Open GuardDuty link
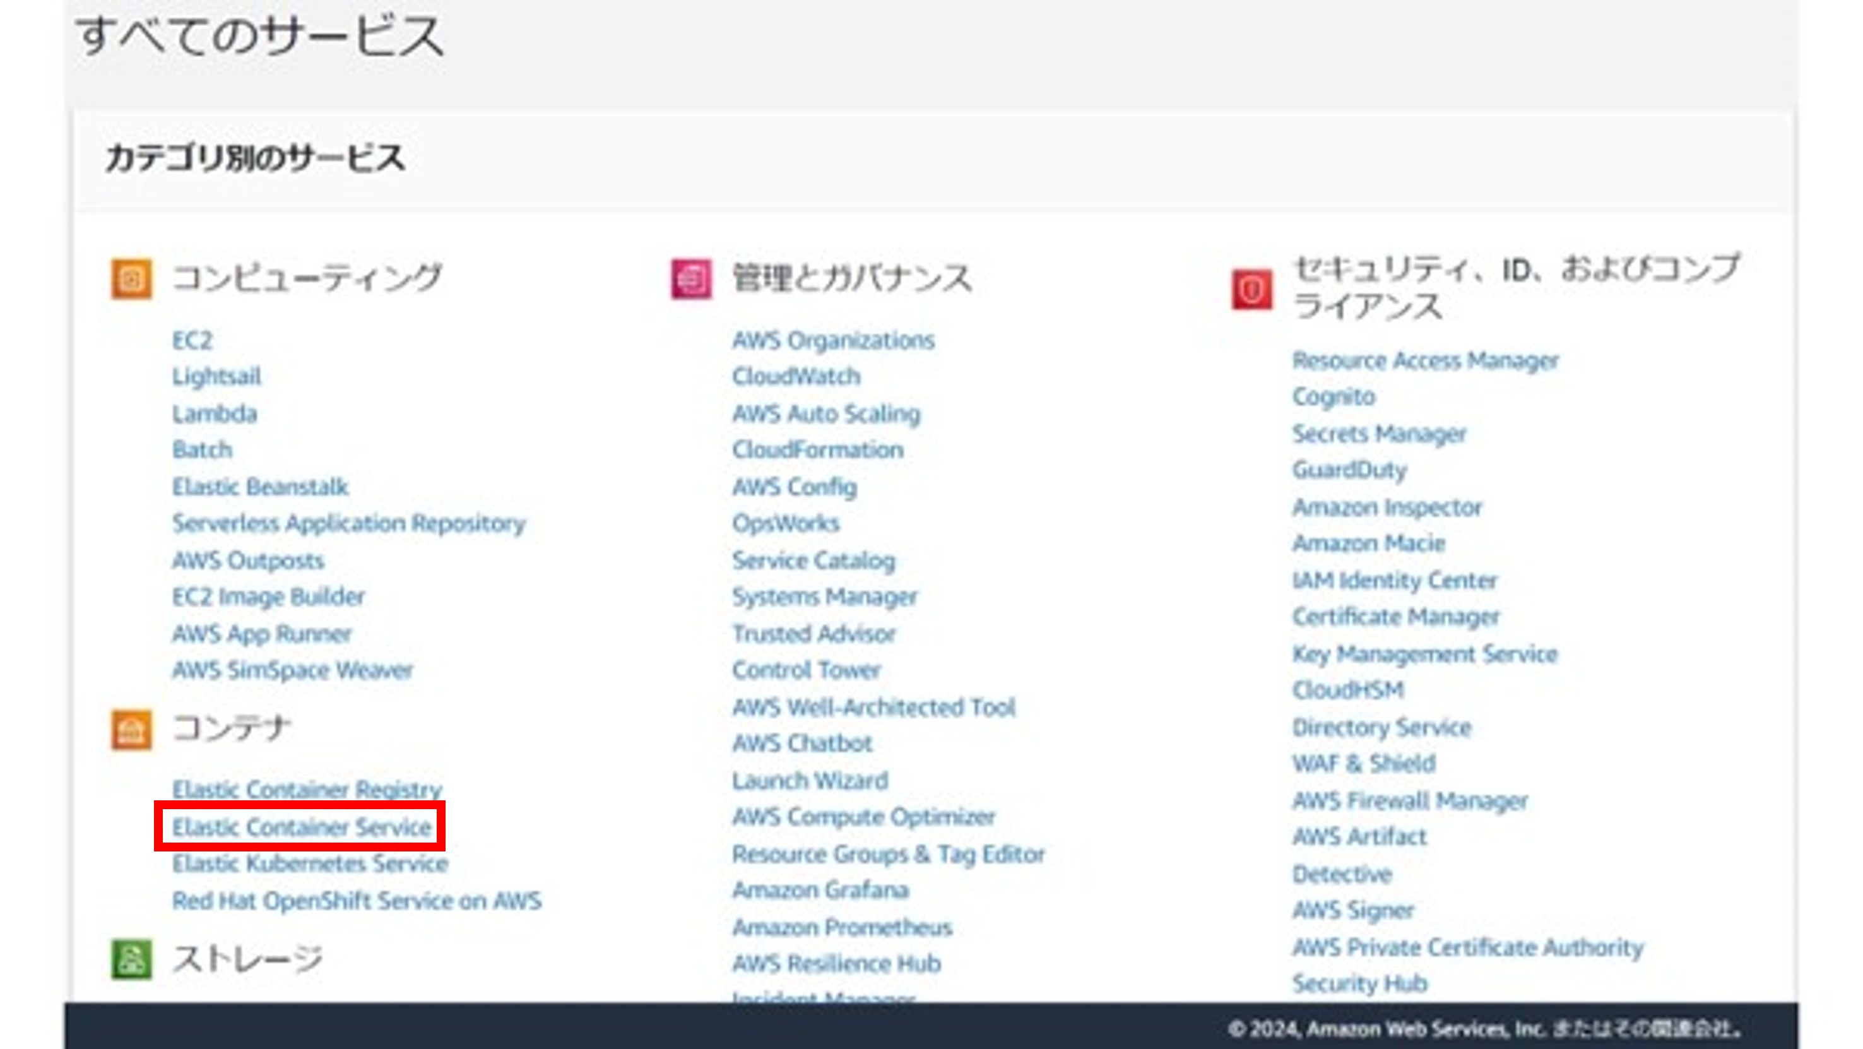The image size is (1863, 1049). click(1349, 471)
